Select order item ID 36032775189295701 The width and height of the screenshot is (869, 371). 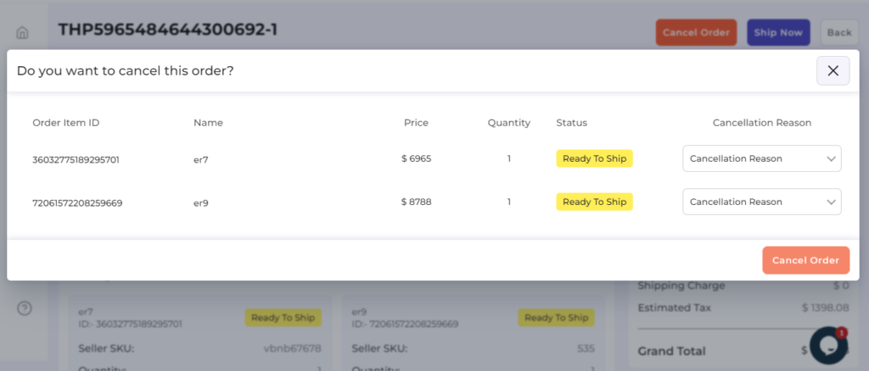76,159
